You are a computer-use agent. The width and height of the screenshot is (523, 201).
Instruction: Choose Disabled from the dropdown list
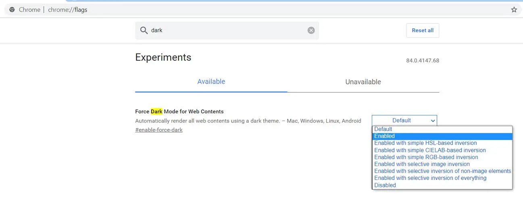442,185
